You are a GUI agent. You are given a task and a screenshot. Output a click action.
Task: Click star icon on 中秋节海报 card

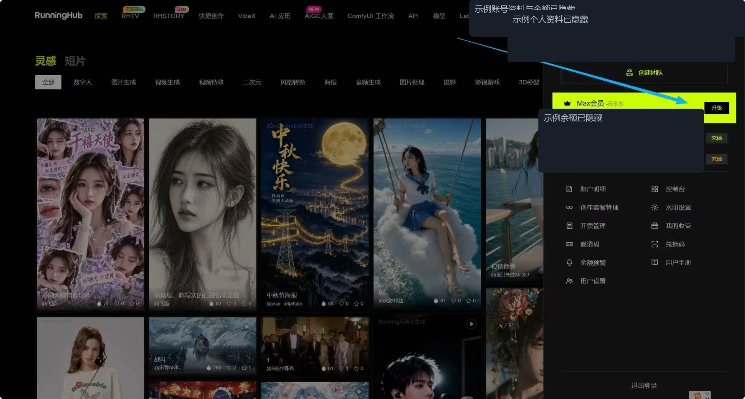pos(356,303)
